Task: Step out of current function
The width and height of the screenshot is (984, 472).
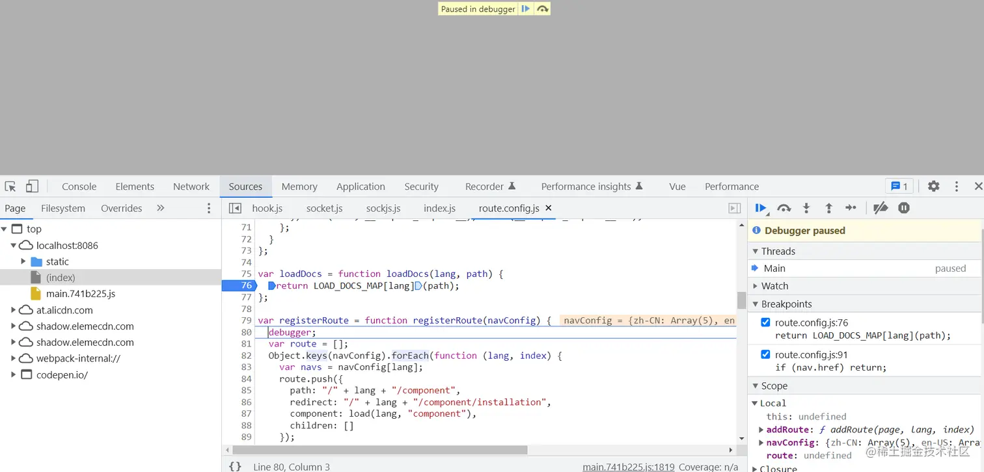Action: (828, 208)
